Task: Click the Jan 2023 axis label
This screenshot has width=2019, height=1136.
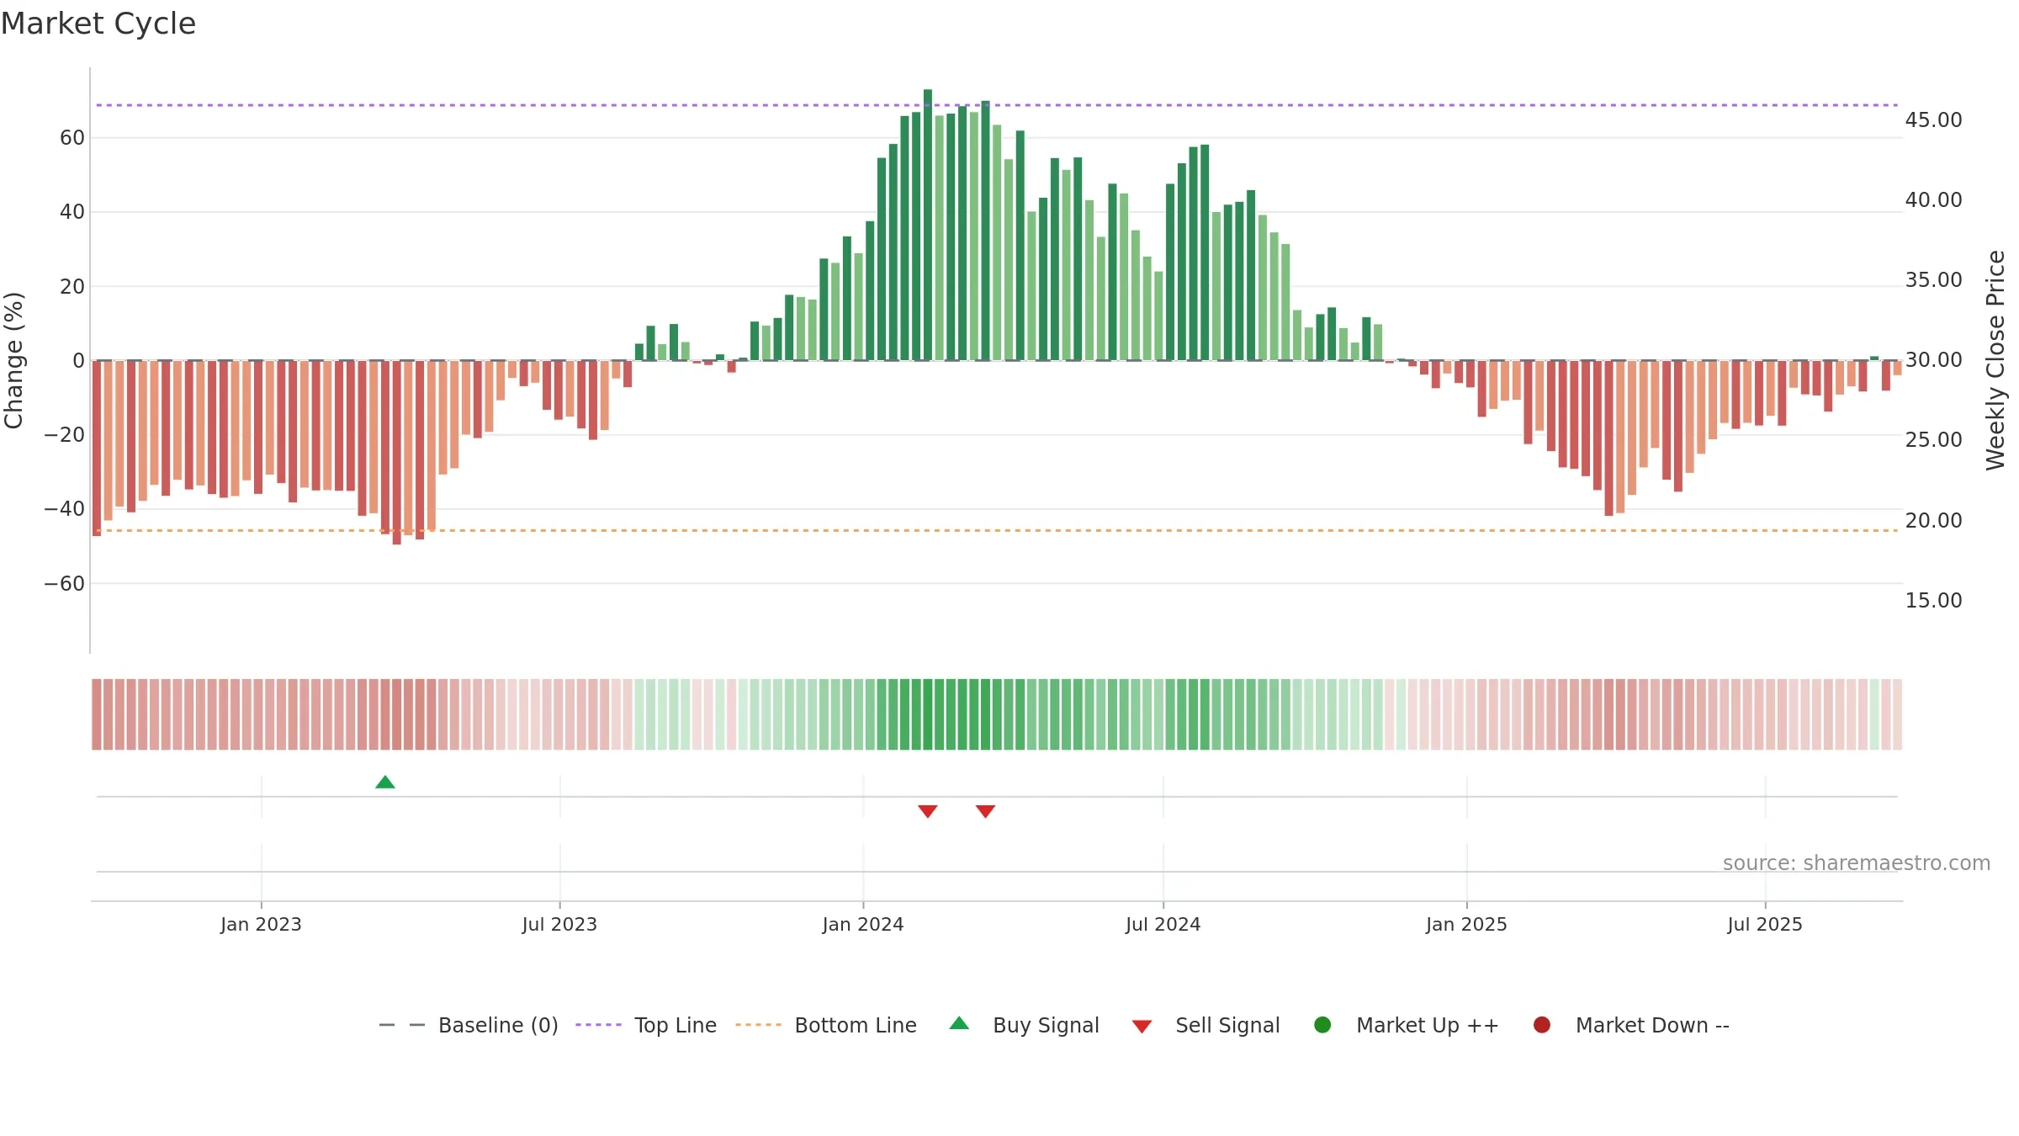Action: (x=261, y=924)
